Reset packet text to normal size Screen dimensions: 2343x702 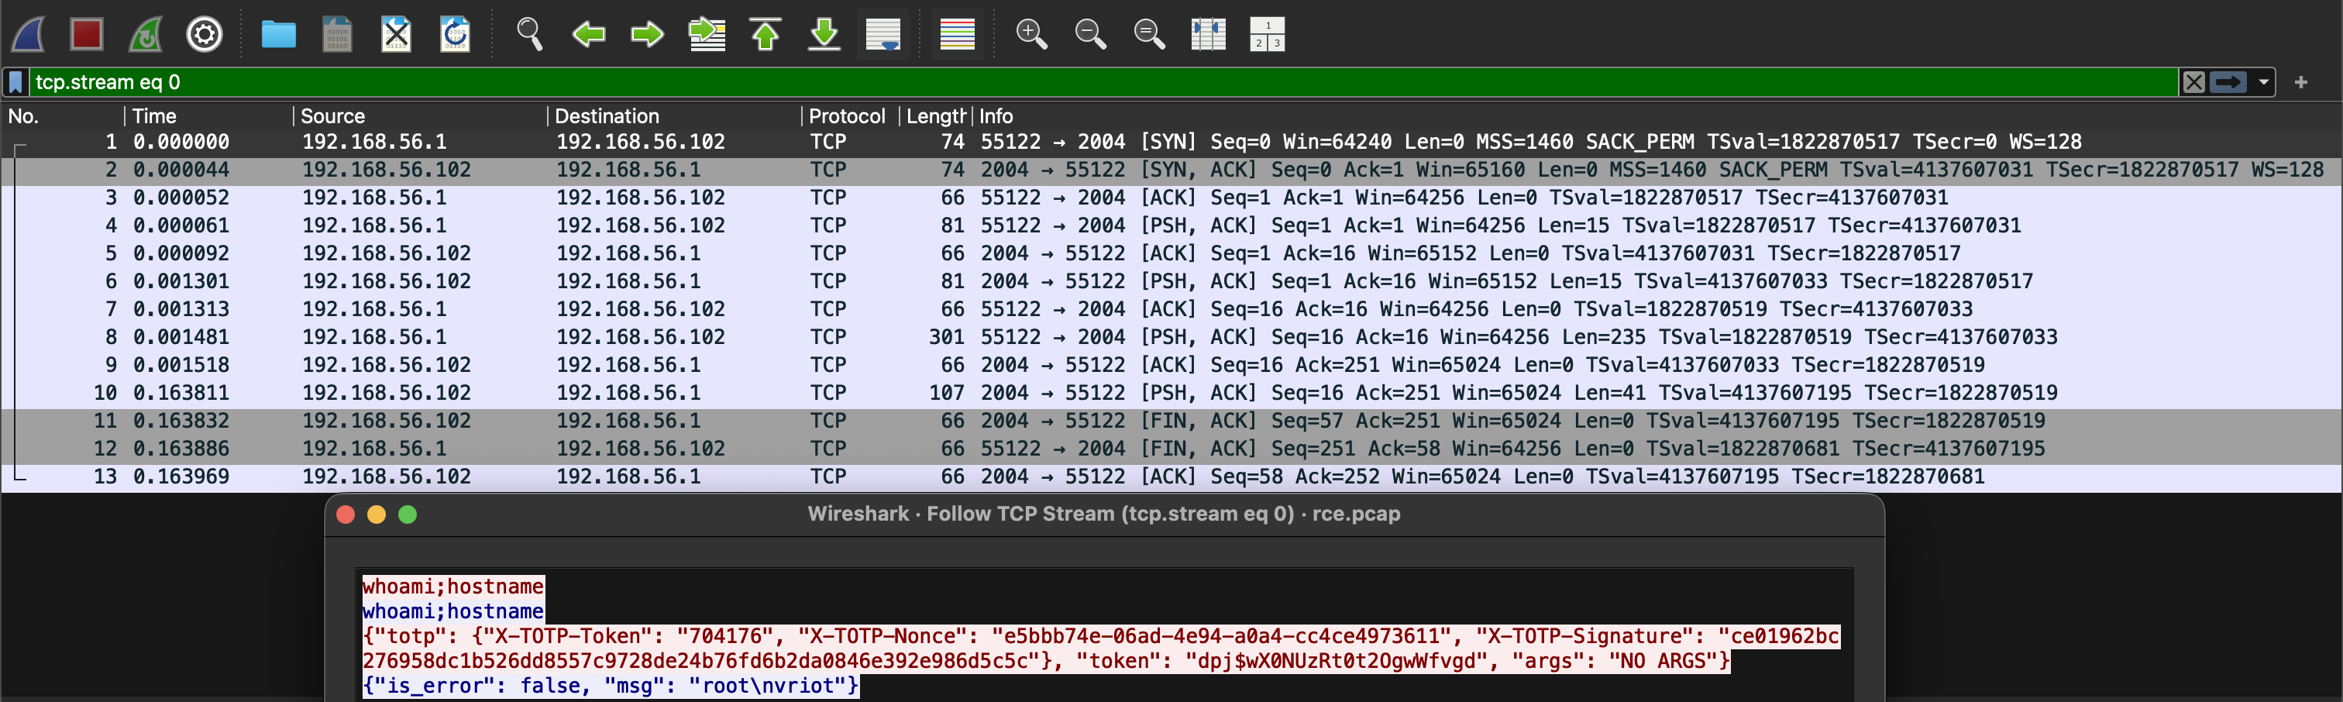1150,35
